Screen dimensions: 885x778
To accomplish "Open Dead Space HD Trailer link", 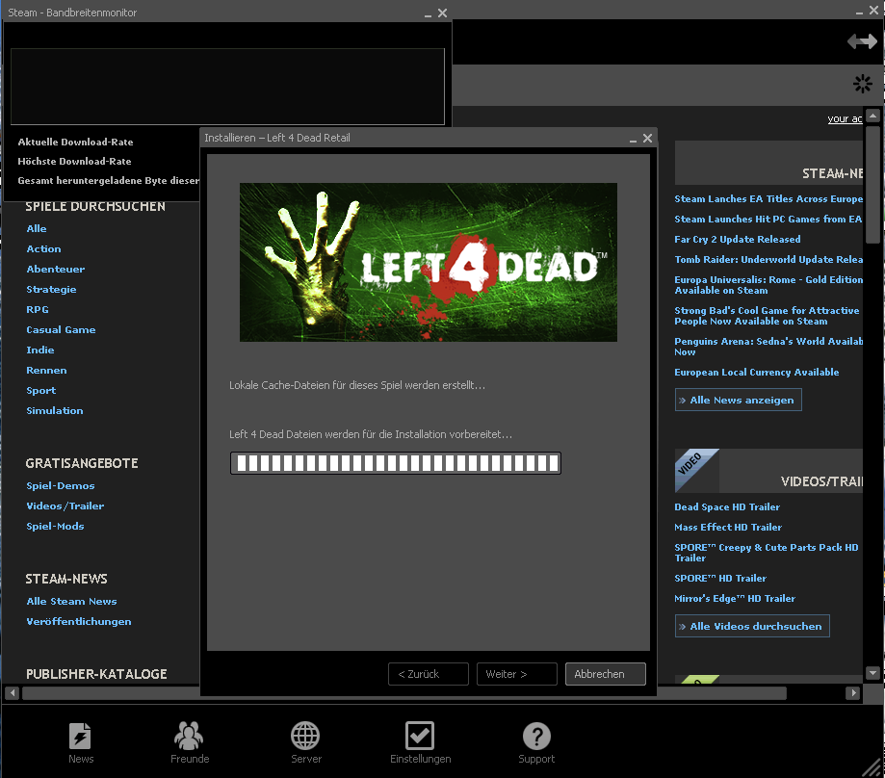I will pyautogui.click(x=727, y=507).
